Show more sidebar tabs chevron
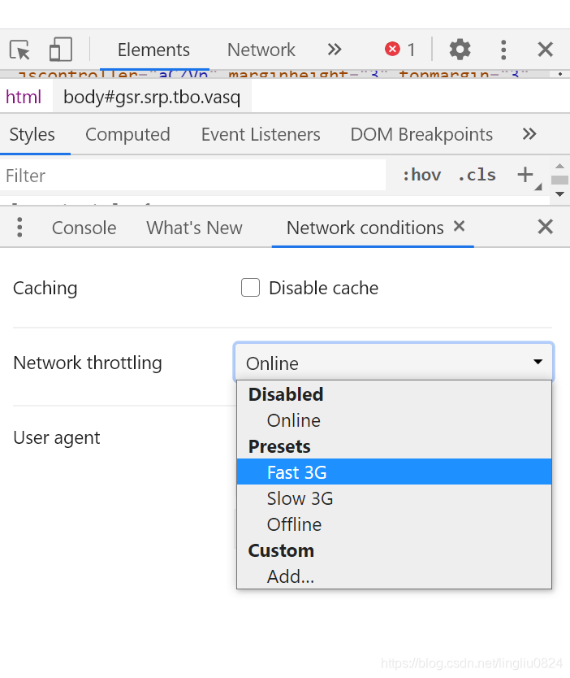The width and height of the screenshot is (570, 678). point(529,134)
